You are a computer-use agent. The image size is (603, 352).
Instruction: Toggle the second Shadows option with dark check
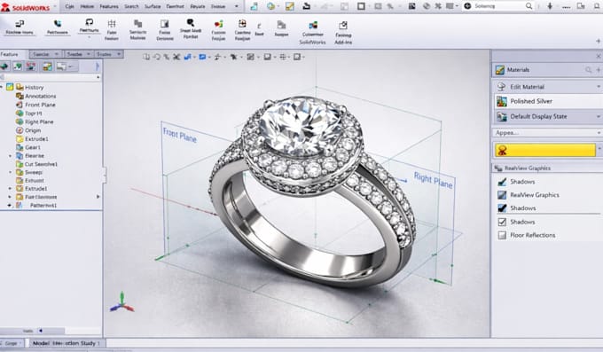click(x=502, y=208)
